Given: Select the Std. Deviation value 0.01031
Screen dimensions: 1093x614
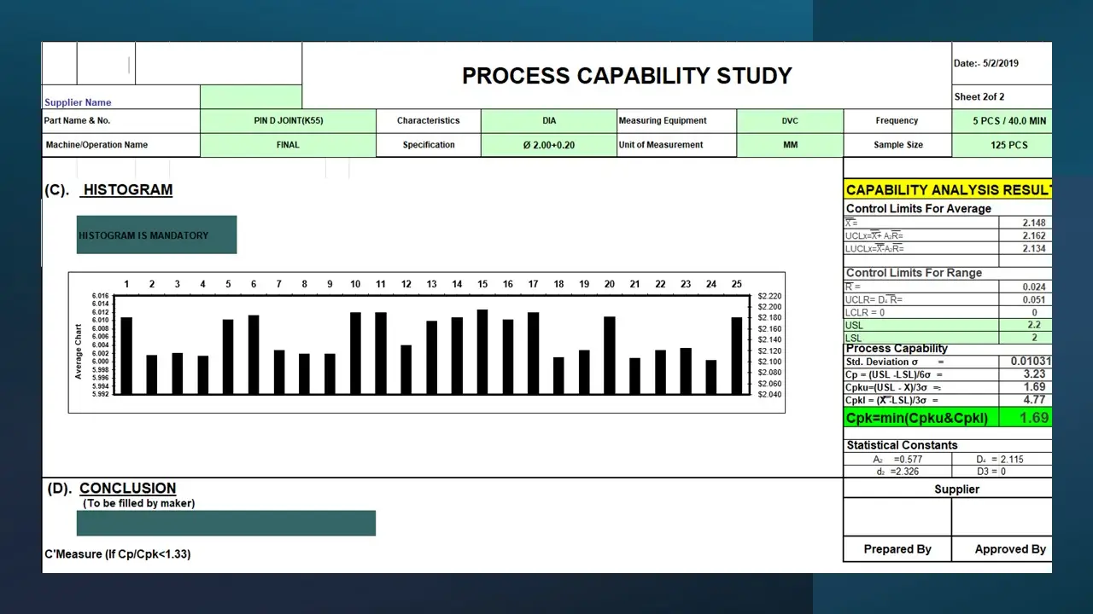Looking at the screenshot, I should (x=1027, y=362).
